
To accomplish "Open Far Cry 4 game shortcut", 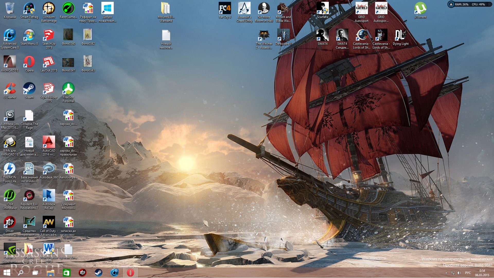I will coord(225,10).
